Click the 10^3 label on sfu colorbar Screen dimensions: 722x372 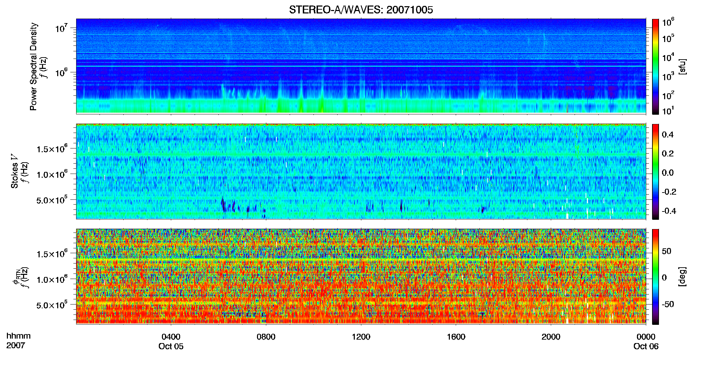coord(668,76)
